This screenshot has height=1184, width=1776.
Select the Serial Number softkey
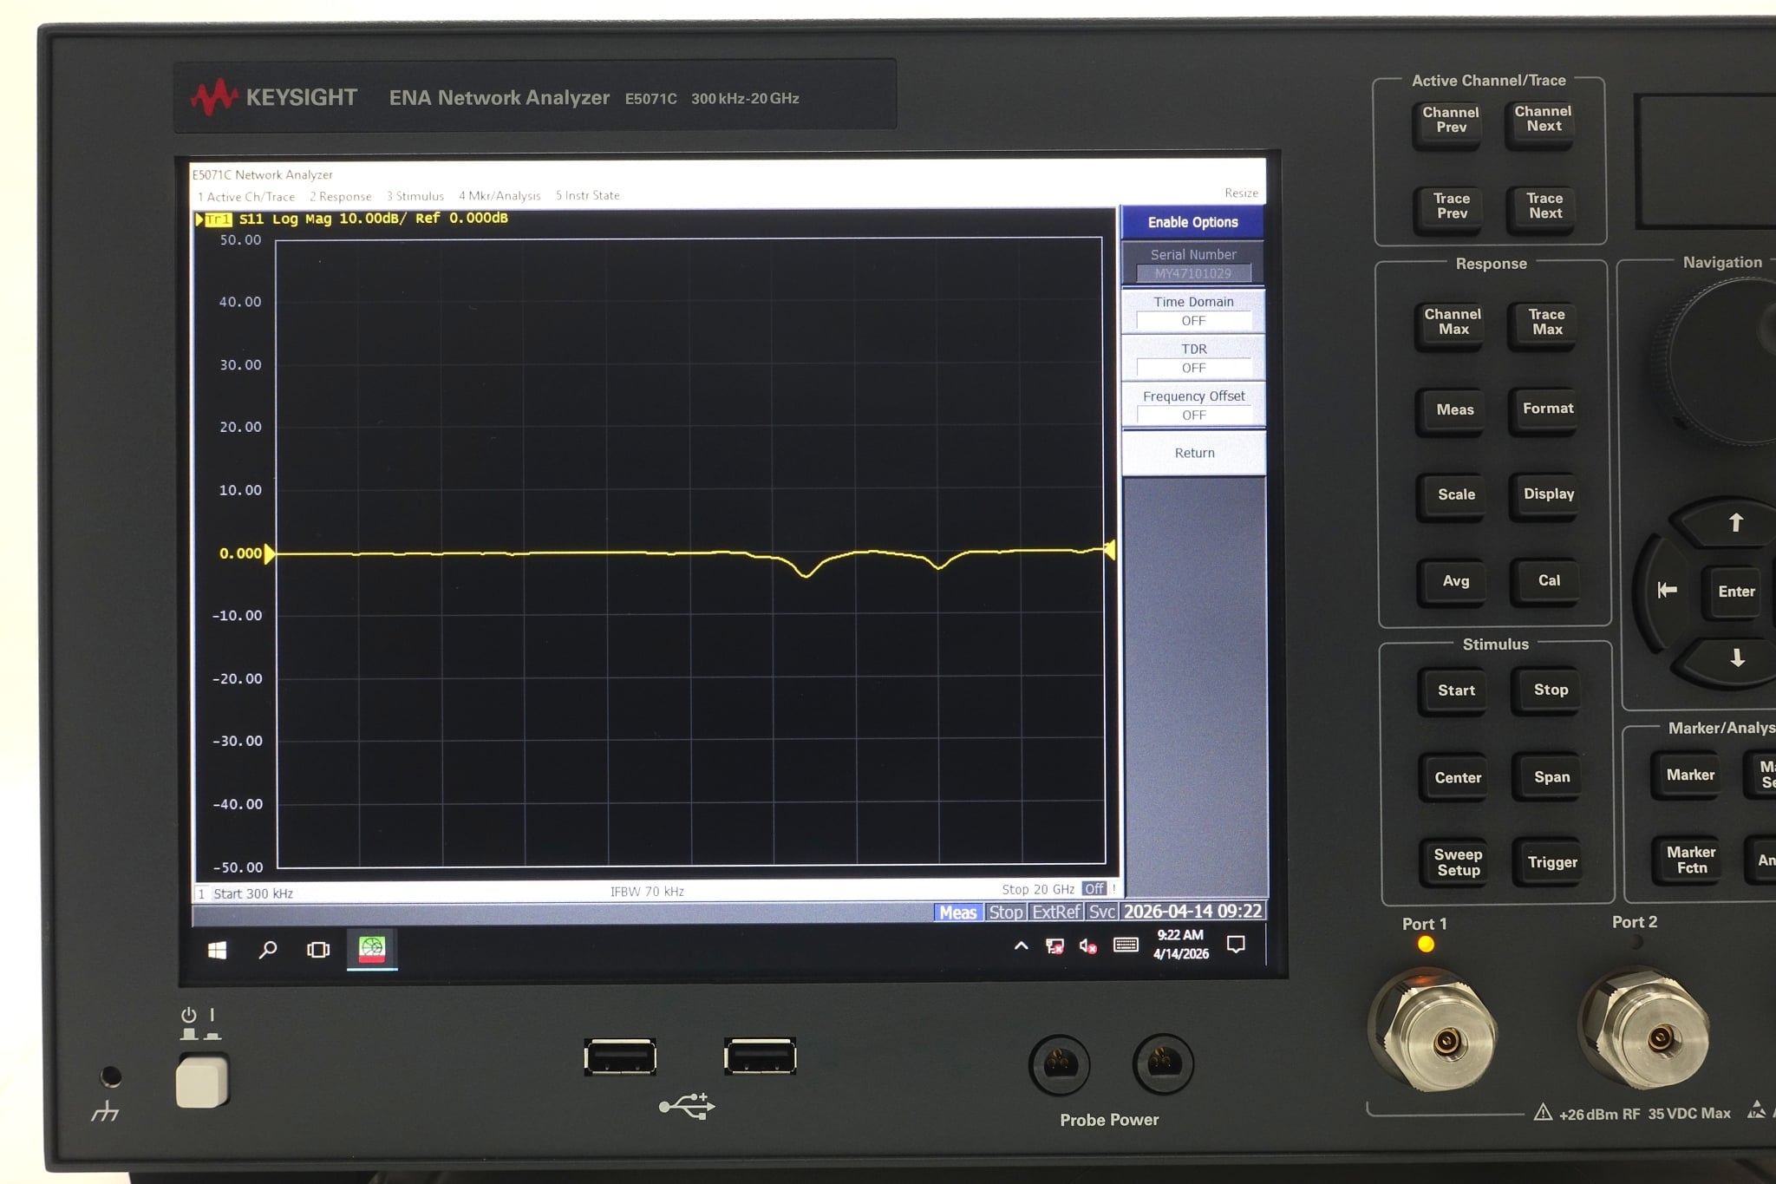click(1193, 264)
